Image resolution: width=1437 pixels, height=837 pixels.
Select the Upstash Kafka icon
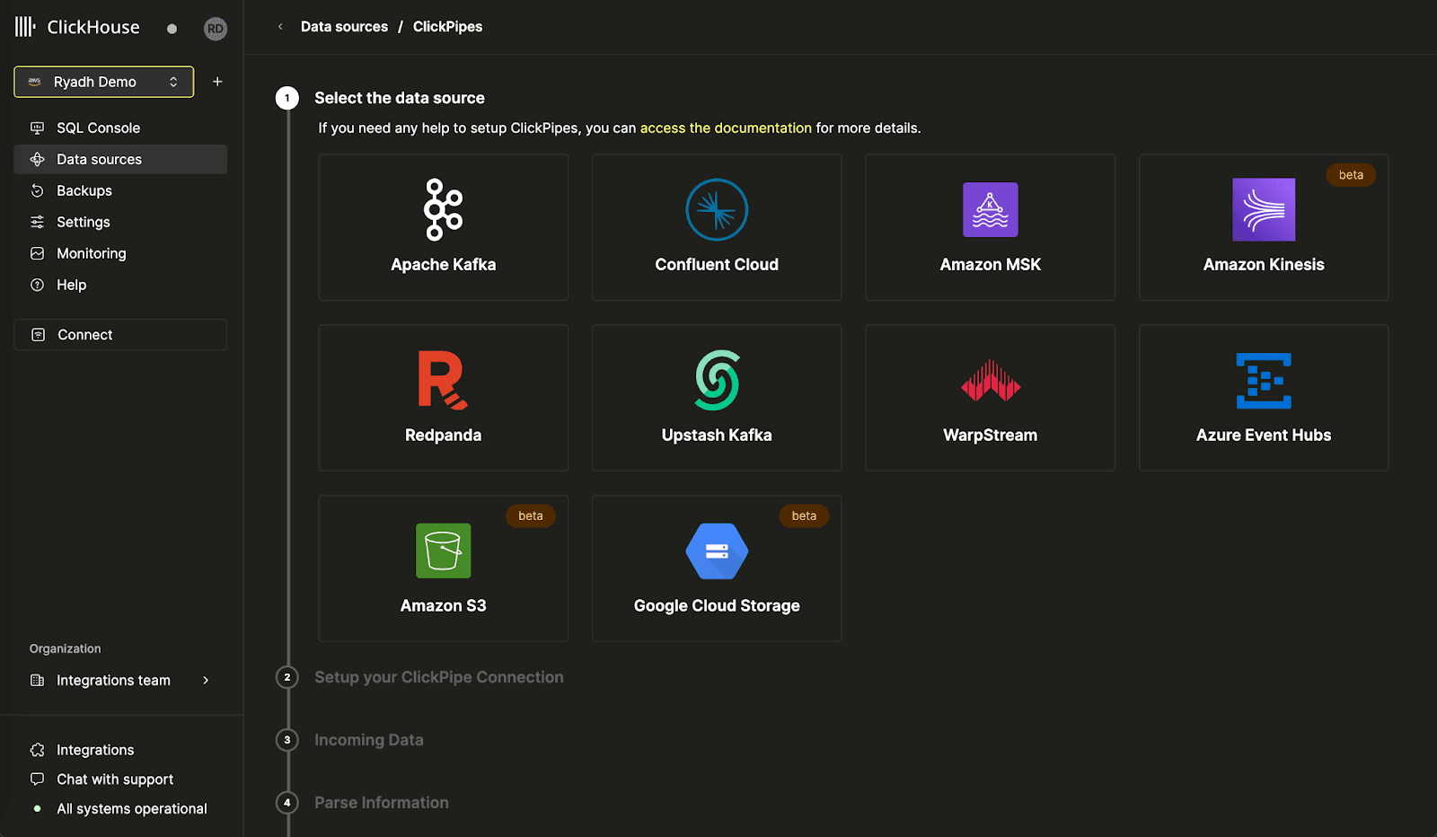click(x=716, y=380)
